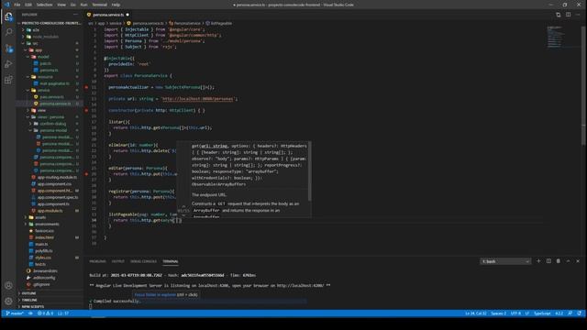587x330 pixels.
Task: Open the bash terminal selector dropdown
Action: click(505, 261)
